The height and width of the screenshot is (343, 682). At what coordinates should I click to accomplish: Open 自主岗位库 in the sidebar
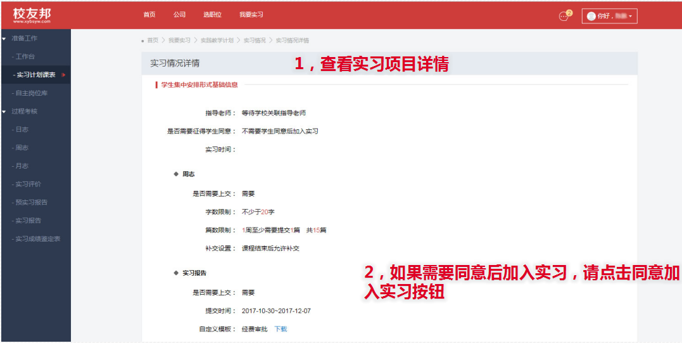(x=32, y=93)
